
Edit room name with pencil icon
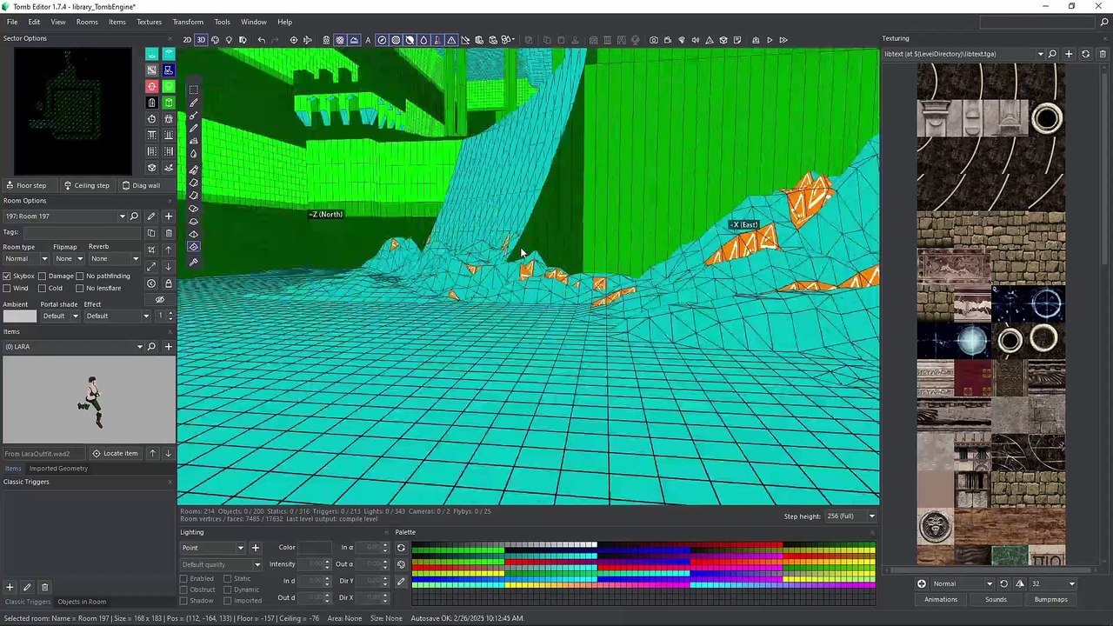(x=151, y=216)
